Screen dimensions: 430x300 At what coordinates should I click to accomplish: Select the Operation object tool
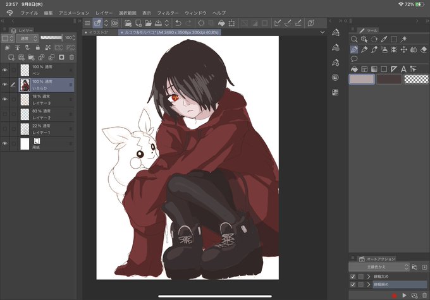[x=364, y=39]
